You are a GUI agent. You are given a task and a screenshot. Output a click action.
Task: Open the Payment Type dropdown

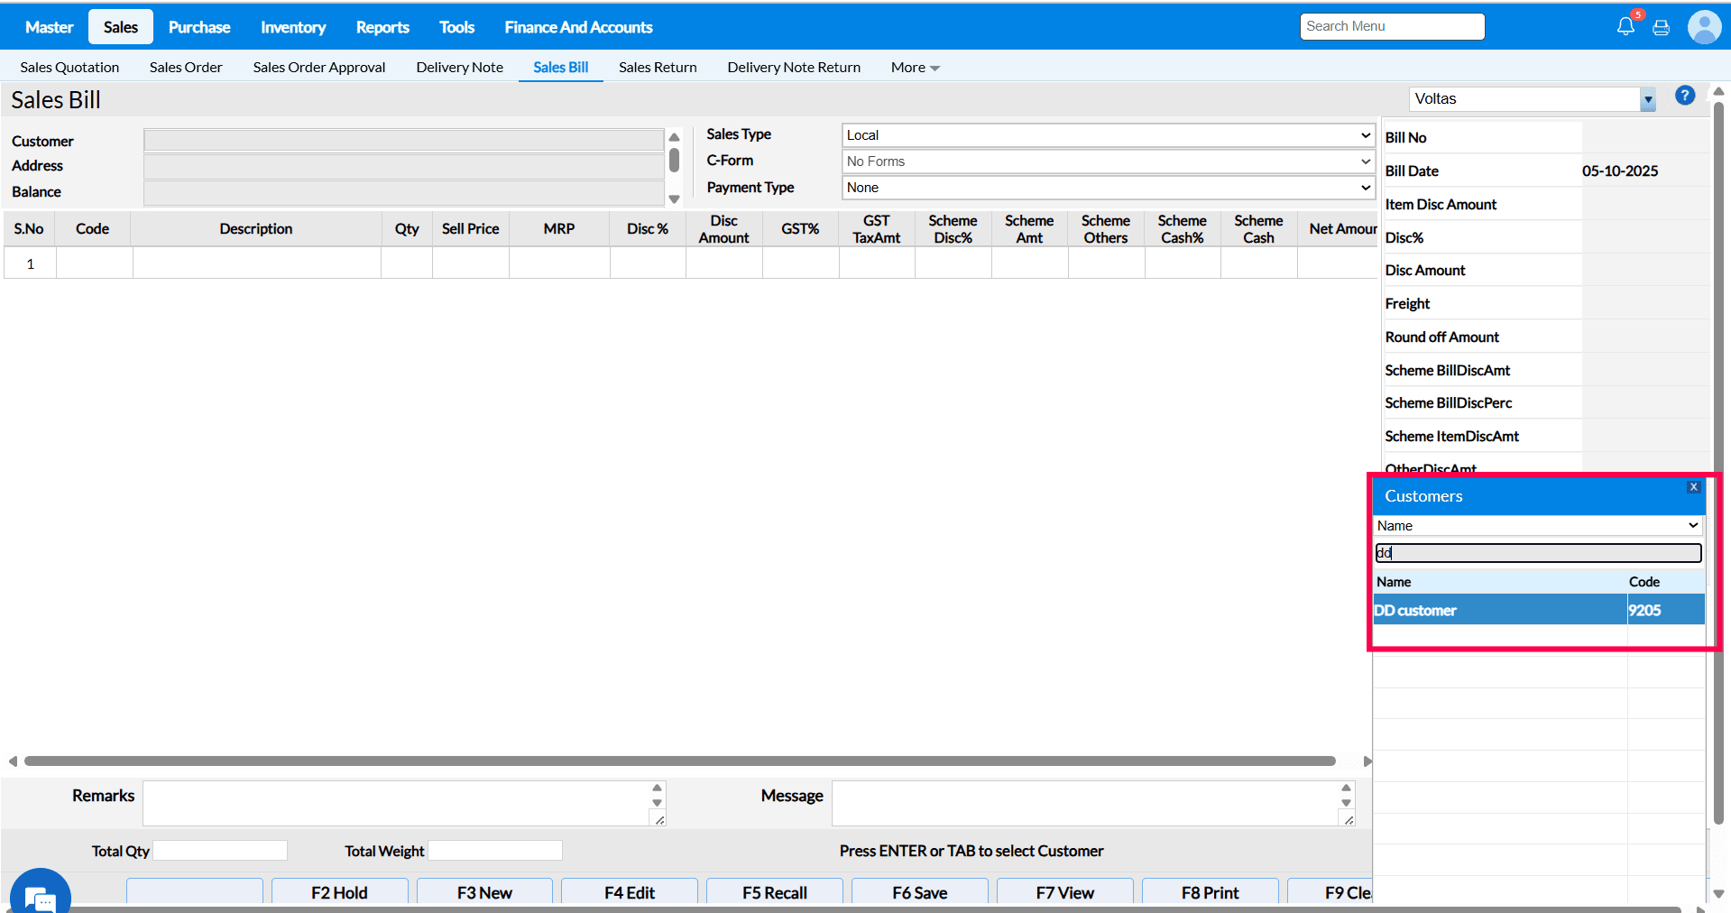click(1108, 188)
